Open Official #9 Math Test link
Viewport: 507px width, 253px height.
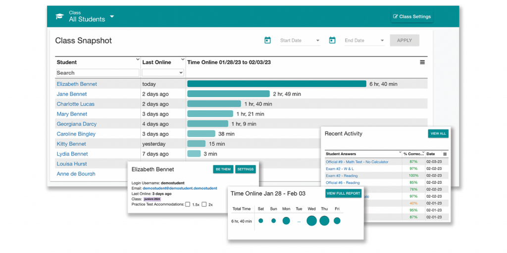(x=357, y=162)
